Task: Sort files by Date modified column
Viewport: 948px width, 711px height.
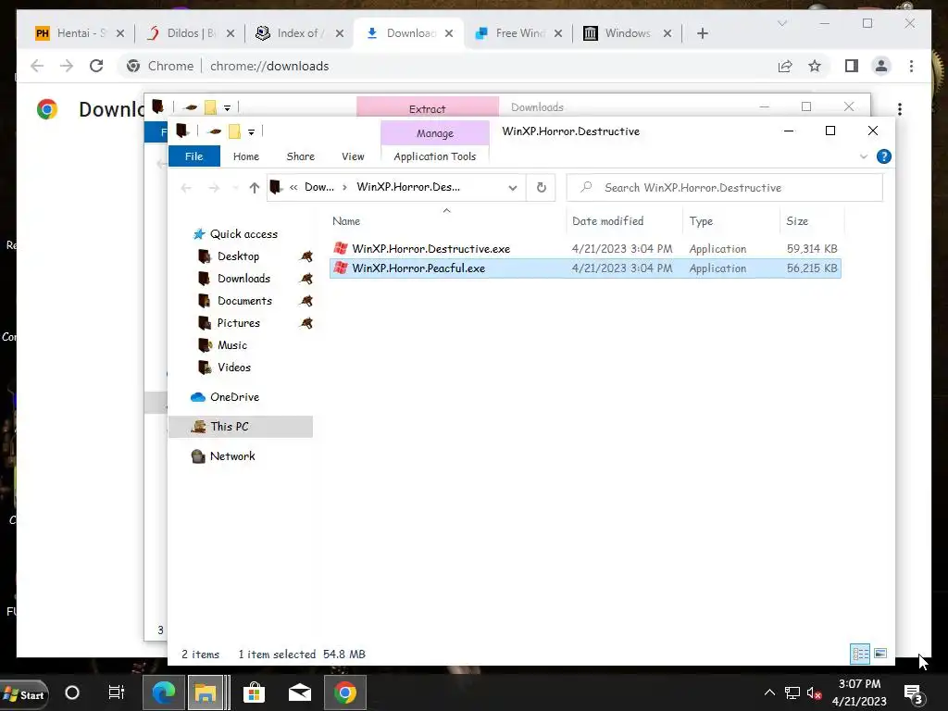Action: pyautogui.click(x=607, y=221)
